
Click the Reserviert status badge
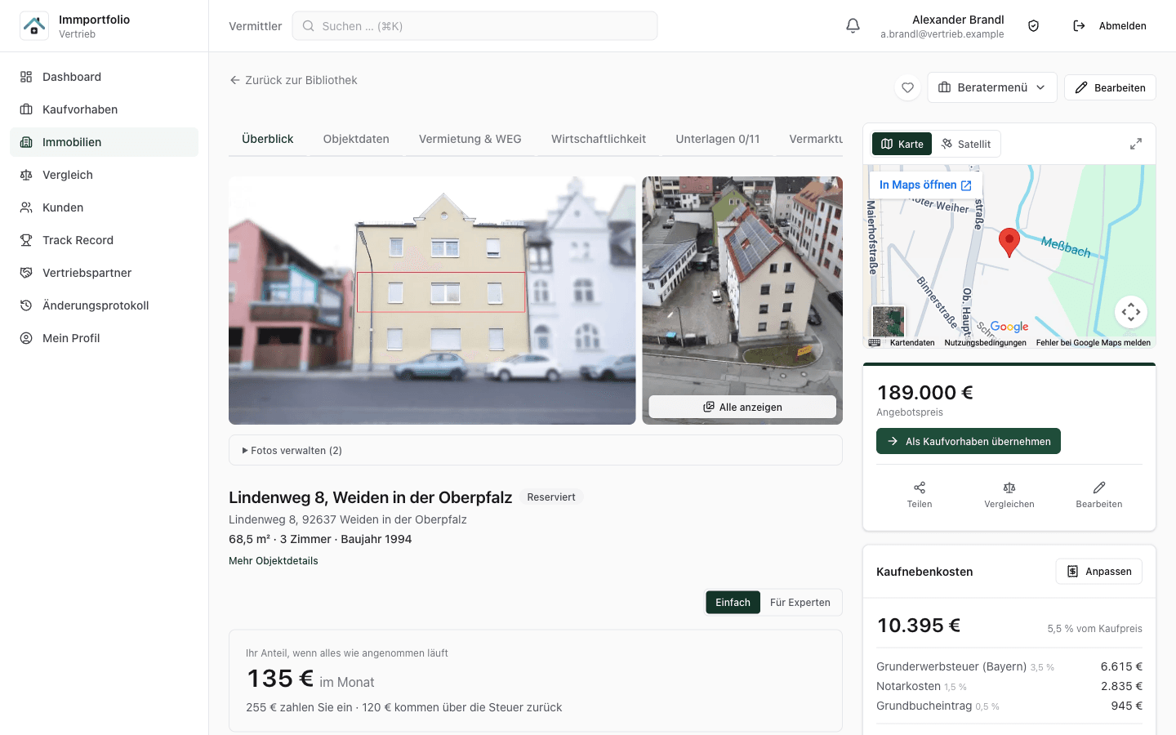[x=551, y=497]
